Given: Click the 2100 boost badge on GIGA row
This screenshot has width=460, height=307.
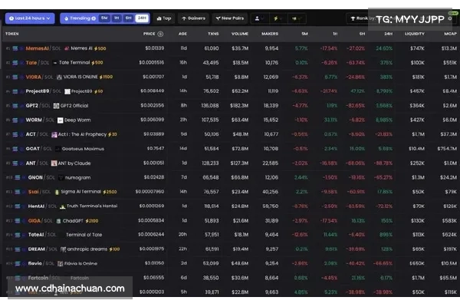Looking at the screenshot, I should 92,221.
